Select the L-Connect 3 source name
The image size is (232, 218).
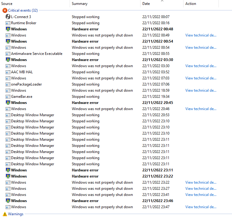coord(21,17)
